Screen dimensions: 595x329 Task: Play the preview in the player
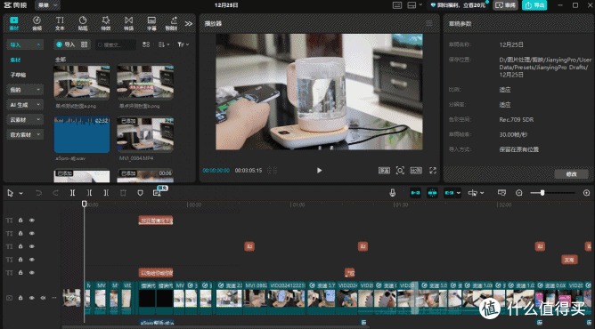coord(319,171)
